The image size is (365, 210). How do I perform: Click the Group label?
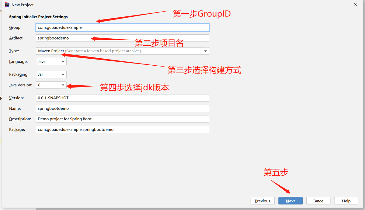15,27
